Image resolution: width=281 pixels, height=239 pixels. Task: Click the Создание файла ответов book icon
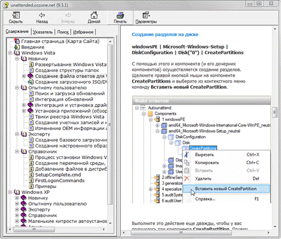tap(30, 76)
